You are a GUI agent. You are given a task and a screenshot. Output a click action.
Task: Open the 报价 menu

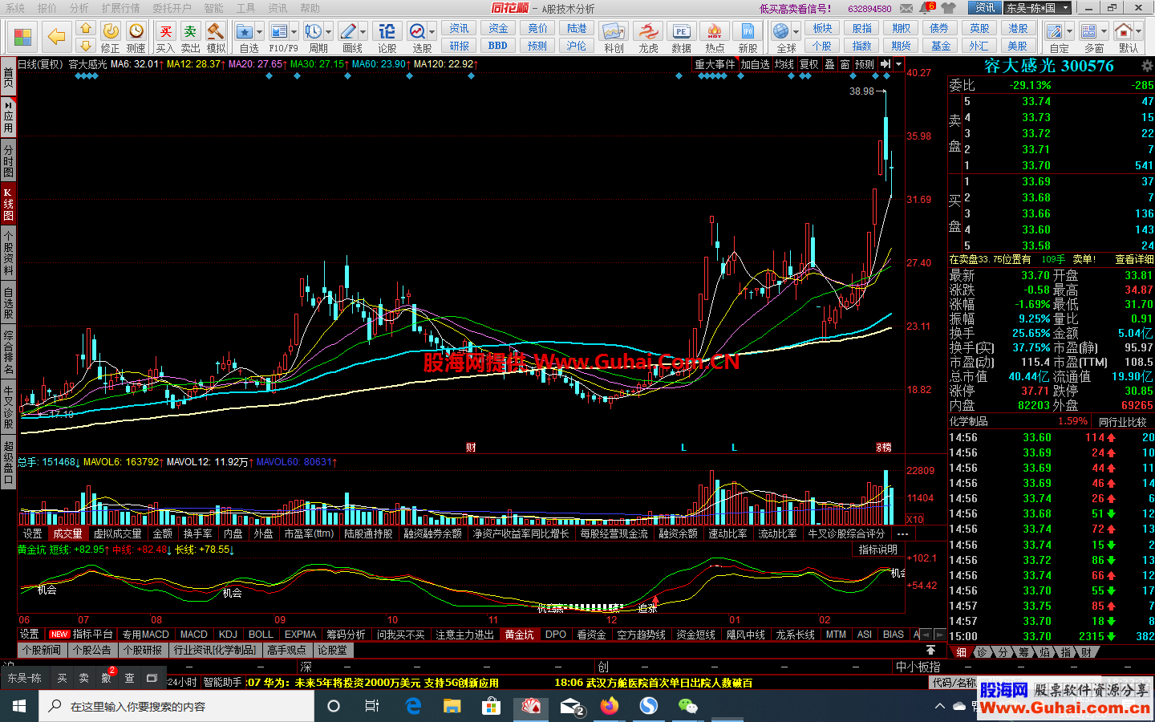pos(47,8)
